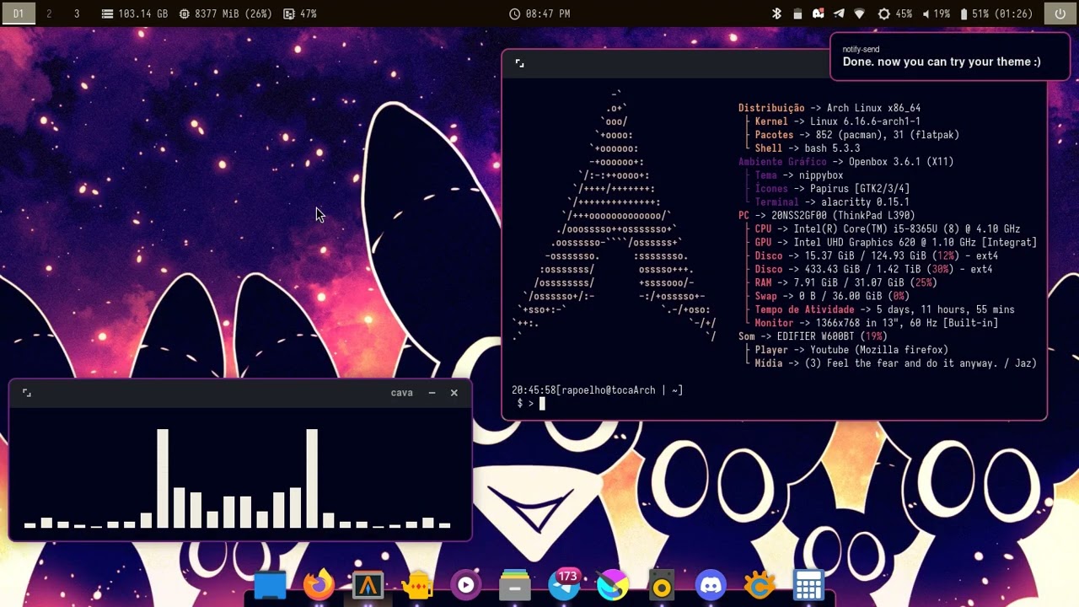The height and width of the screenshot is (607, 1079).
Task: Open Telegram with 173 unread badge
Action: coord(564,583)
